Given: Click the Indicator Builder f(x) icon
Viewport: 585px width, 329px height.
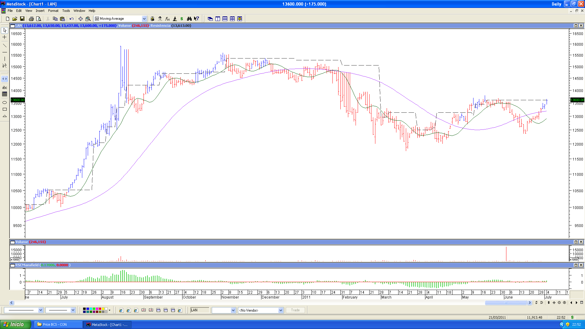Looking at the screenshot, I should [167, 19].
